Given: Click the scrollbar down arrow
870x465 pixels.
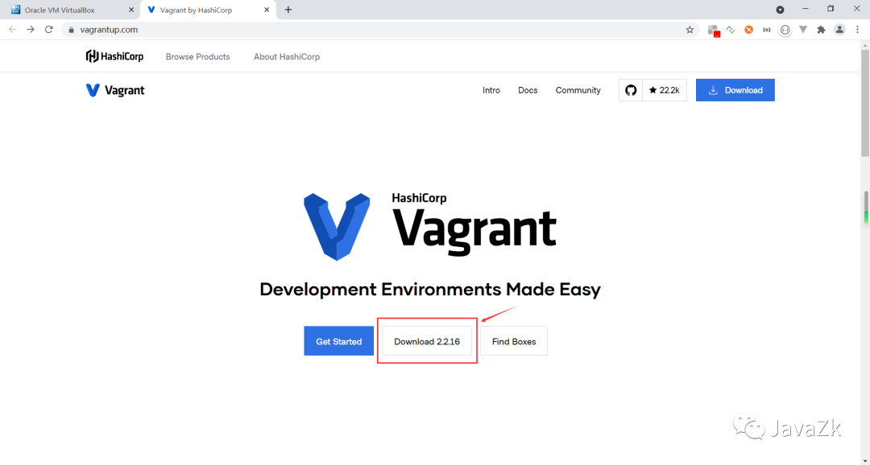Looking at the screenshot, I should (x=865, y=461).
